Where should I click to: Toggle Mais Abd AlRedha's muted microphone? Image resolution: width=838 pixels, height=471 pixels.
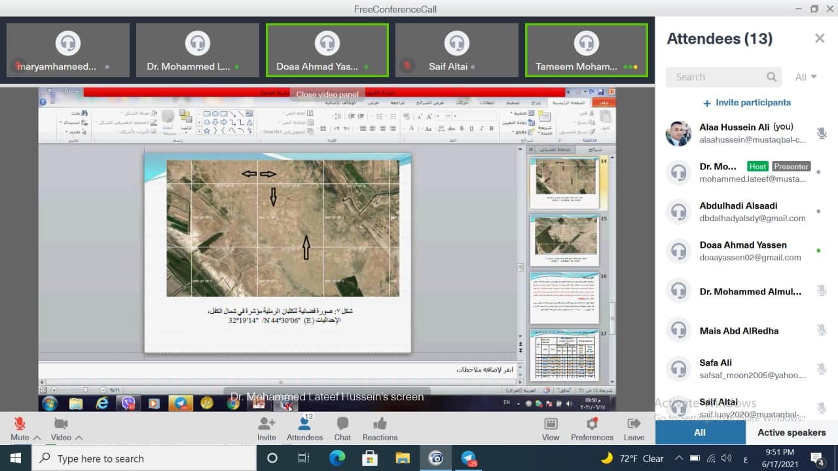point(822,331)
